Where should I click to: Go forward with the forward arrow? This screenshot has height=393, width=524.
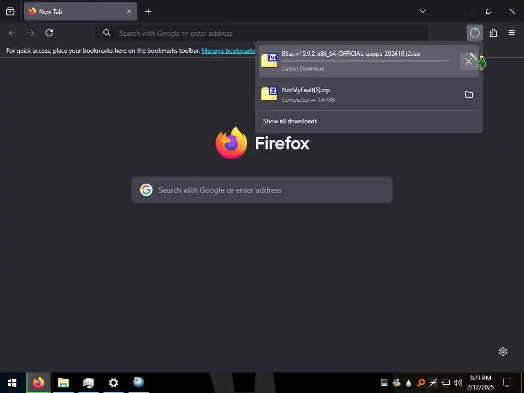coord(31,33)
